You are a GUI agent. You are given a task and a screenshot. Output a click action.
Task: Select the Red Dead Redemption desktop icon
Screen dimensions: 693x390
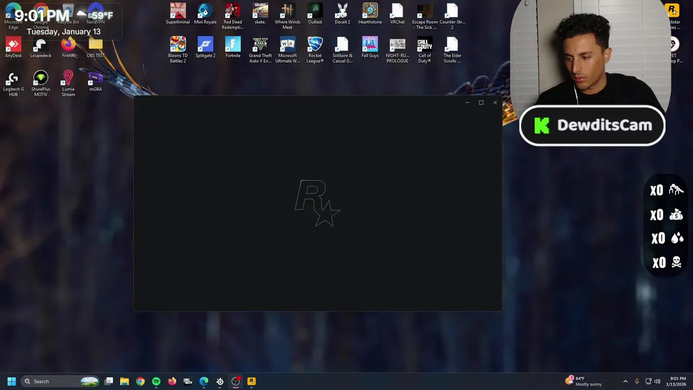tap(233, 16)
